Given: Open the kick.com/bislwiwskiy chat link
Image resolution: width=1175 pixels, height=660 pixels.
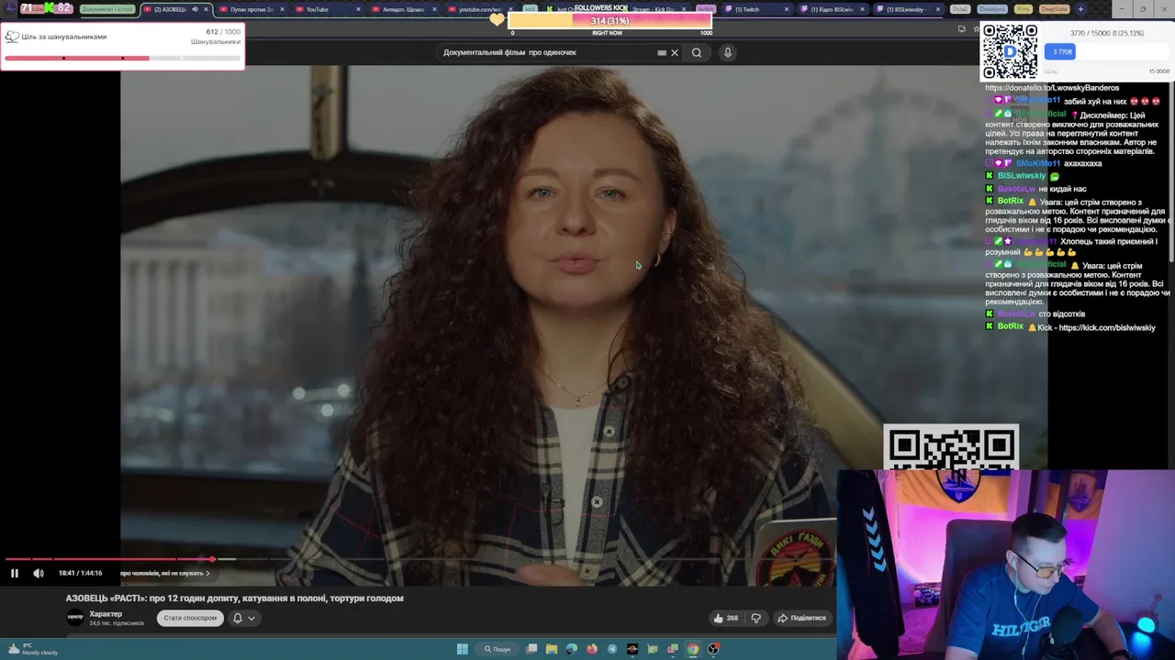Looking at the screenshot, I should pos(1107,327).
